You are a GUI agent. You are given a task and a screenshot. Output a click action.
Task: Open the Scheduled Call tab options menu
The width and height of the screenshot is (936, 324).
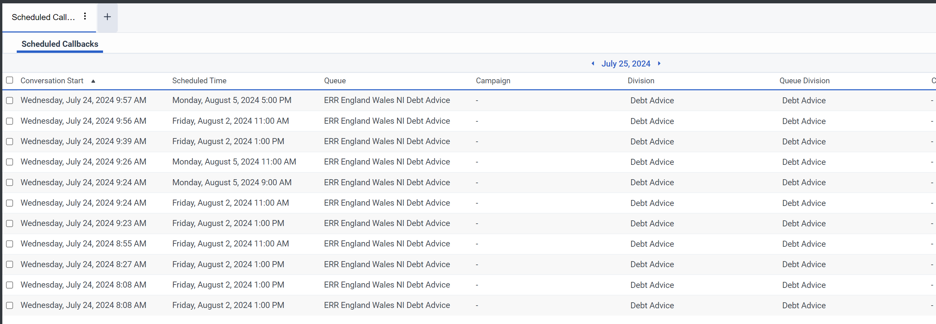[85, 16]
